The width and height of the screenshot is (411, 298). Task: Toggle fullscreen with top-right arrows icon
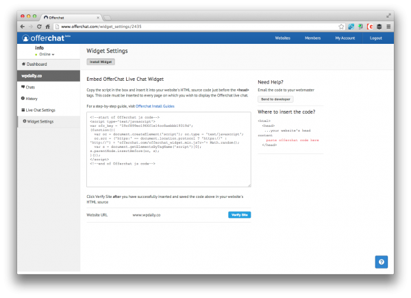(388, 16)
